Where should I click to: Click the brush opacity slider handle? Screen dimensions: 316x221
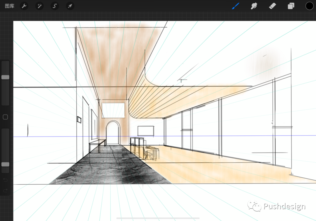click(x=5, y=164)
